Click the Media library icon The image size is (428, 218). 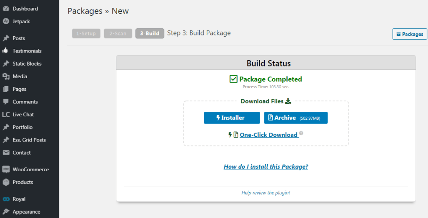click(x=6, y=76)
